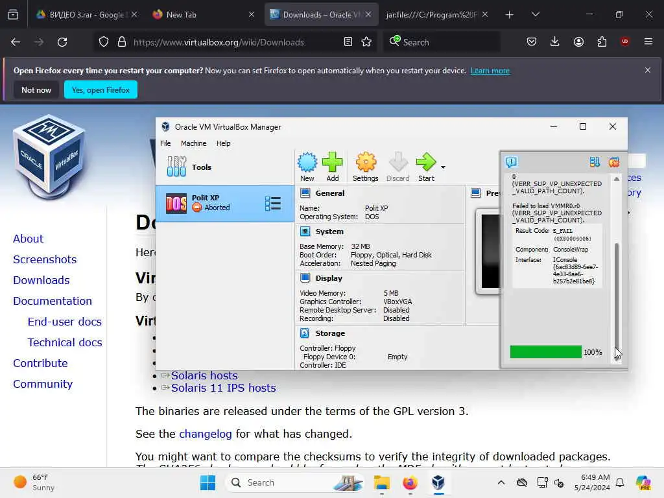The height and width of the screenshot is (498, 664).
Task: Open the End-user docs link
Action: [64, 322]
